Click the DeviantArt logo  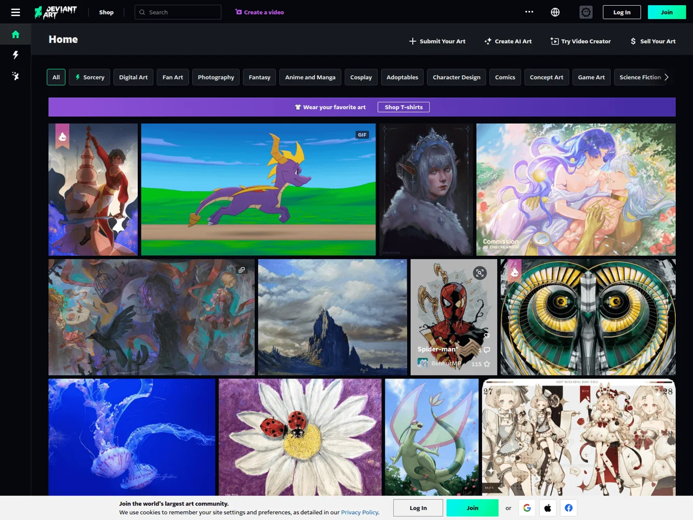tap(56, 12)
